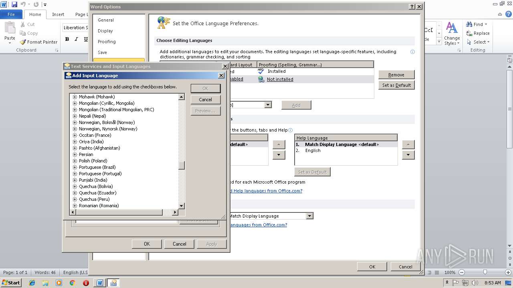Screen dimensions: 513x288
Task: Click the info icon beside editing languages description
Action: pos(412,52)
